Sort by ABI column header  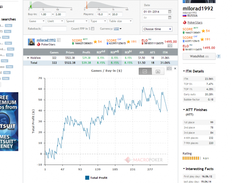(142, 52)
